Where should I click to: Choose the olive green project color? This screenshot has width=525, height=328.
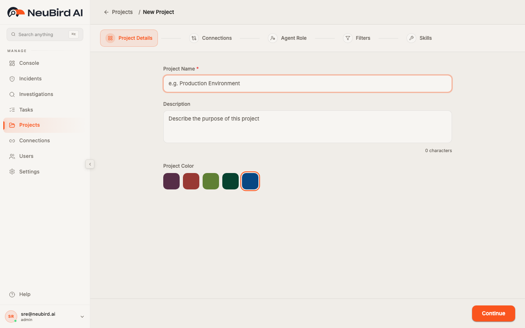pos(211,181)
